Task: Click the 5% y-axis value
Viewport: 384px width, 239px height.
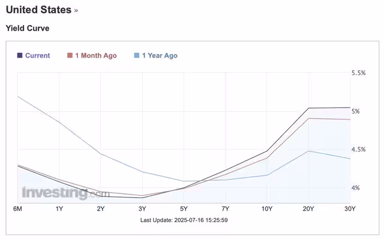Action: click(x=356, y=111)
